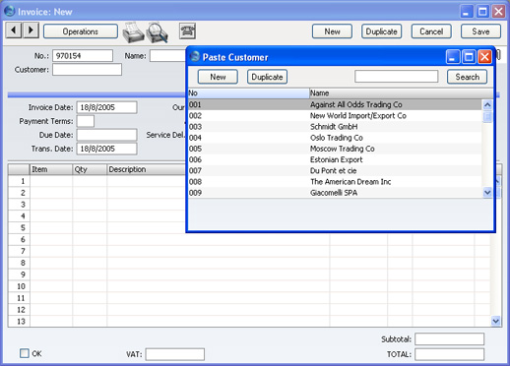Click Duplicate in the Invoice window
The image size is (510, 366).
tap(381, 31)
